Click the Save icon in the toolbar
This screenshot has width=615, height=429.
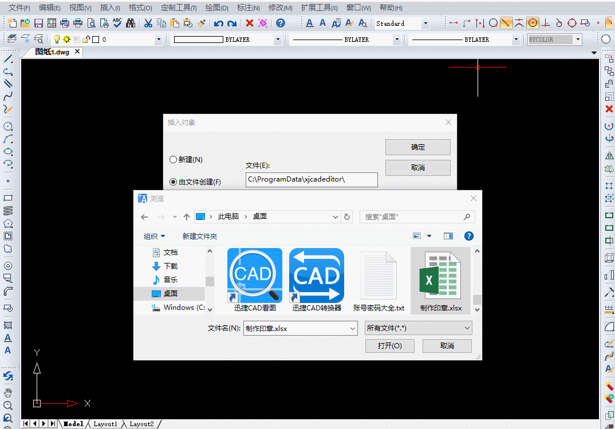click(39, 23)
